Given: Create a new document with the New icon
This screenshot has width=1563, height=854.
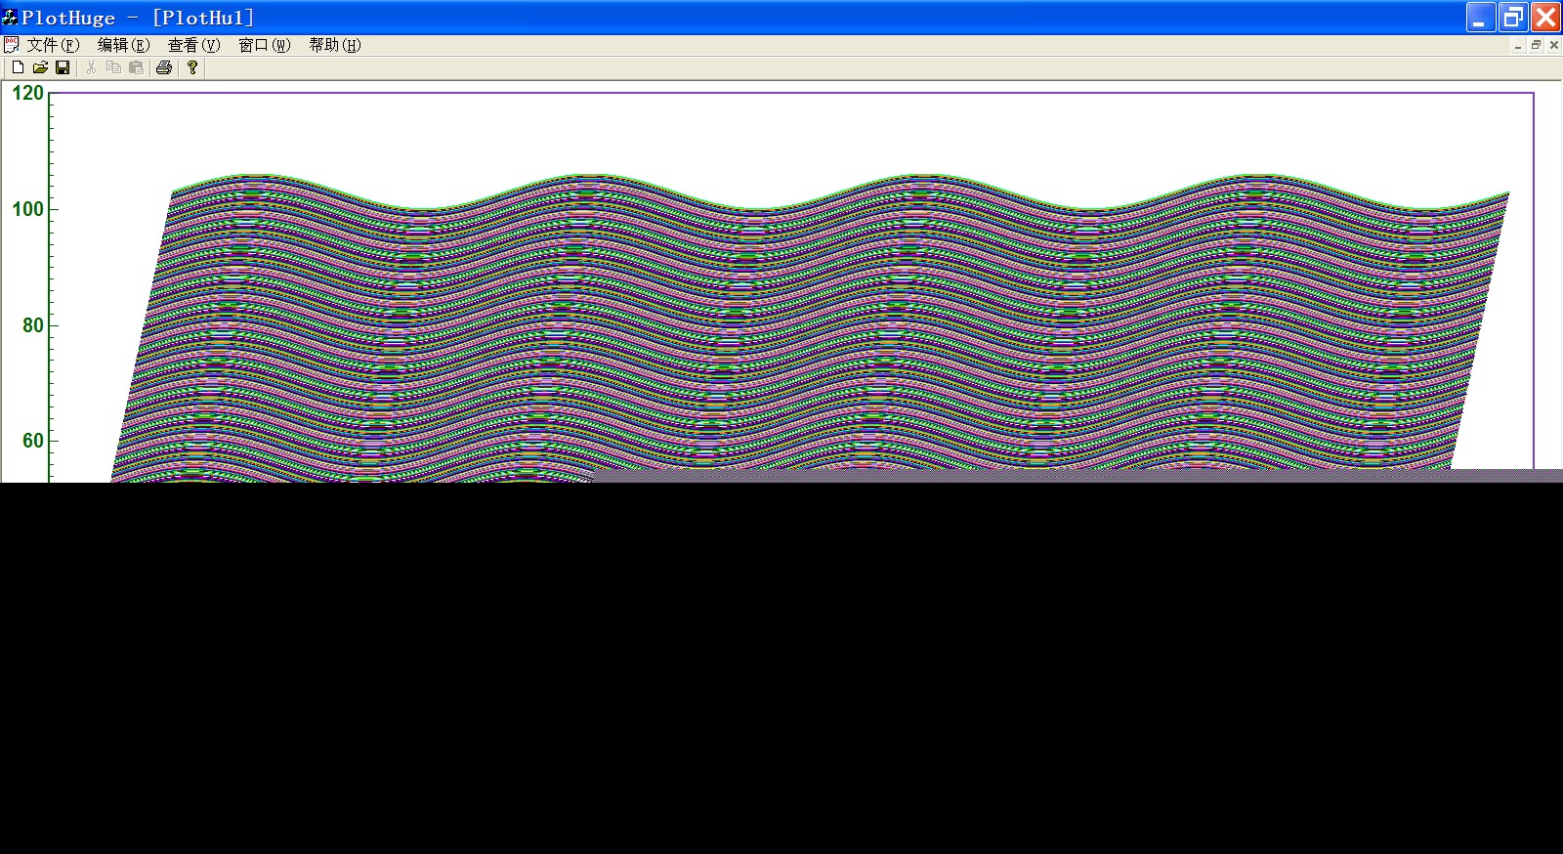Looking at the screenshot, I should coord(18,67).
